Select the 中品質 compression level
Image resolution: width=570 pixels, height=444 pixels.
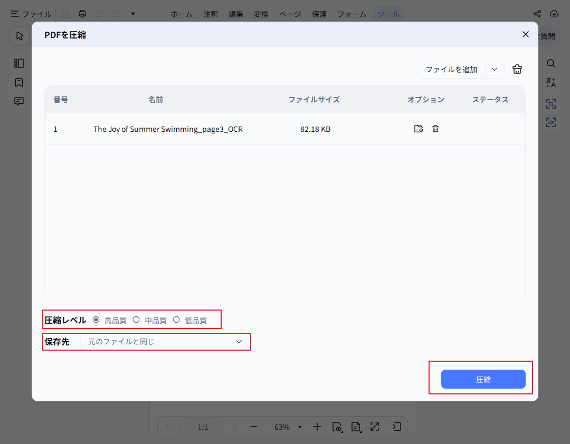click(x=137, y=319)
